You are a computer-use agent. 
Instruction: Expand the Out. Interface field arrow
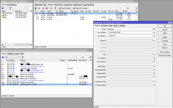pos(154,61)
